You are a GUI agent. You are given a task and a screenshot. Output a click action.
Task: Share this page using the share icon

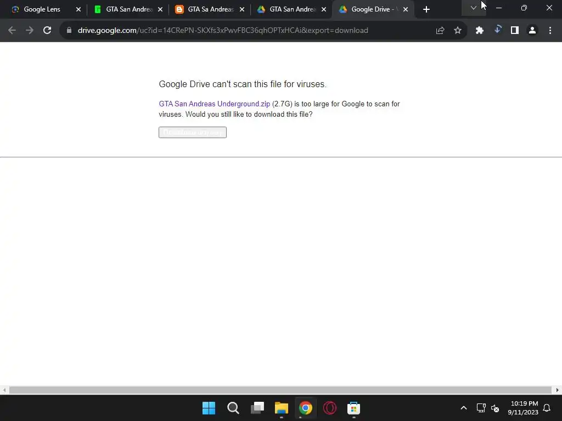tap(440, 31)
